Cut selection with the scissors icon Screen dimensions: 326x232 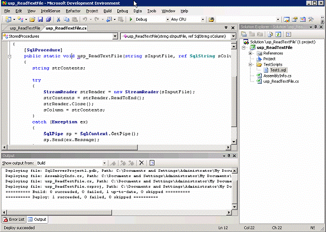click(58, 19)
